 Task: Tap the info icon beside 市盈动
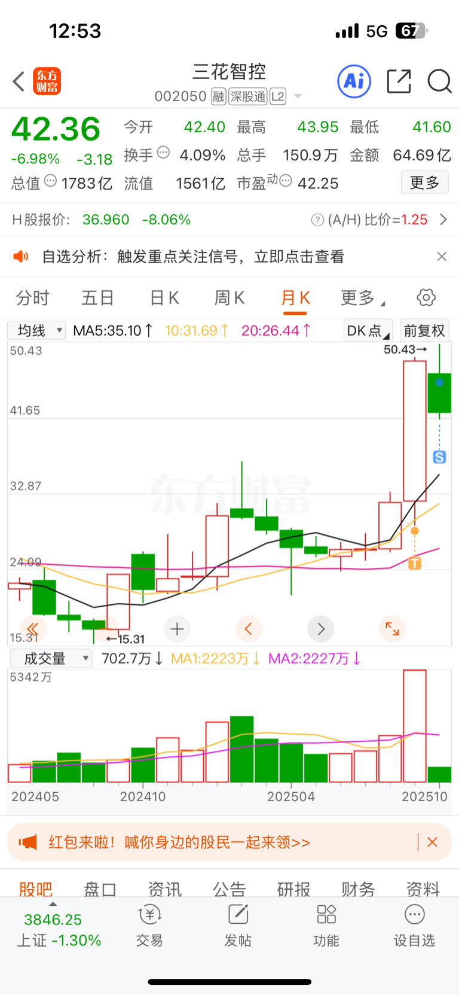click(286, 180)
